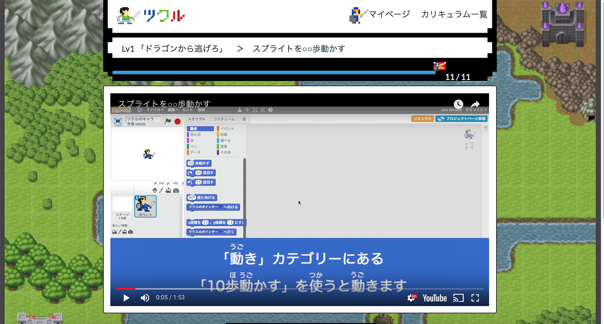Click the green flag in Scratch
This screenshot has height=324, width=604.
[168, 121]
